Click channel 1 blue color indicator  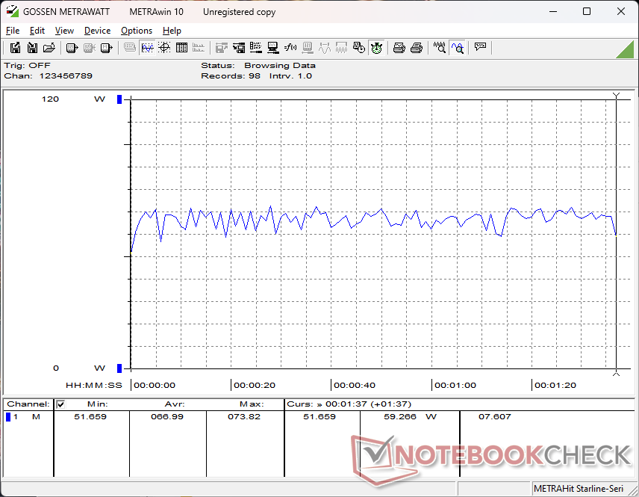point(8,416)
